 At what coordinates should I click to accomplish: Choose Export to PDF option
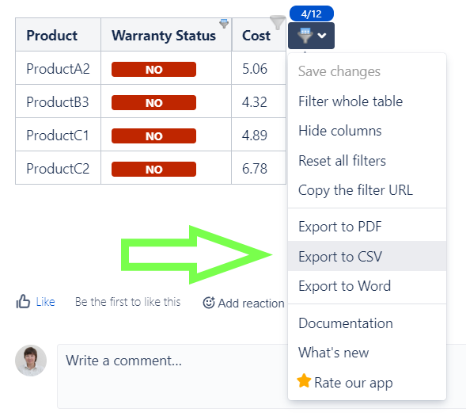367,226
